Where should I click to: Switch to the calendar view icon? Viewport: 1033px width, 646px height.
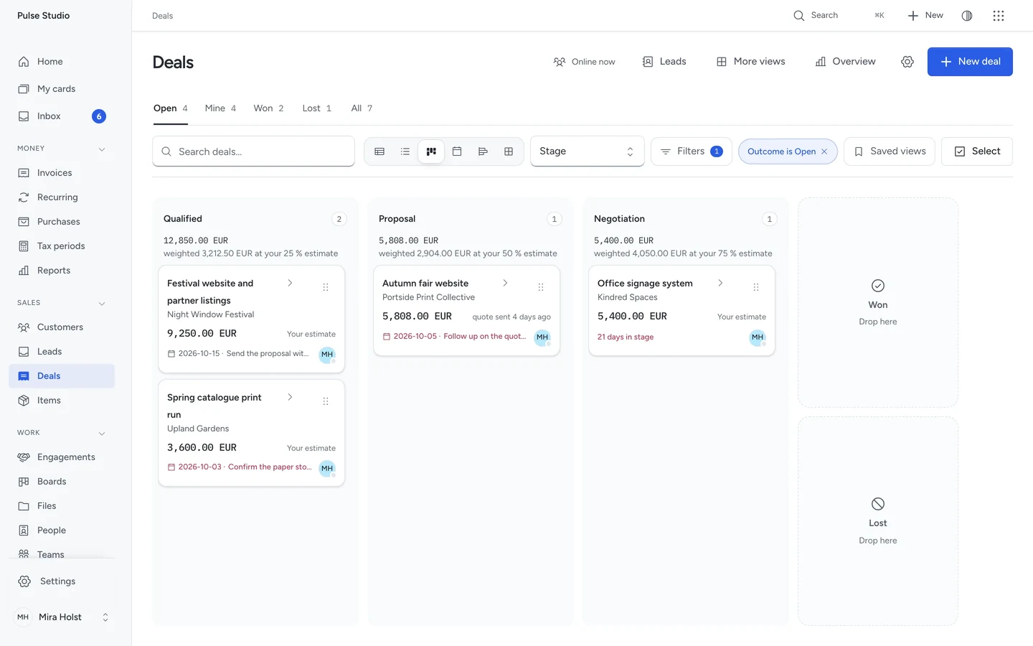[x=457, y=151]
